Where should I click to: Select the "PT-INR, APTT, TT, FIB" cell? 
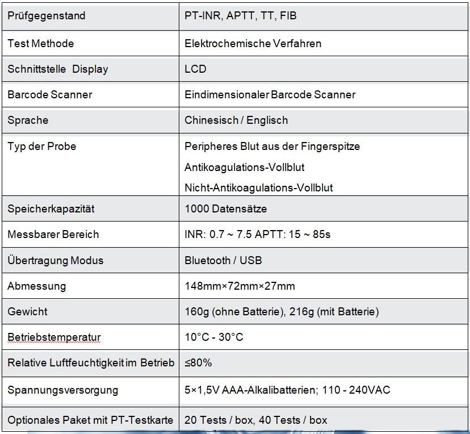[x=241, y=16]
